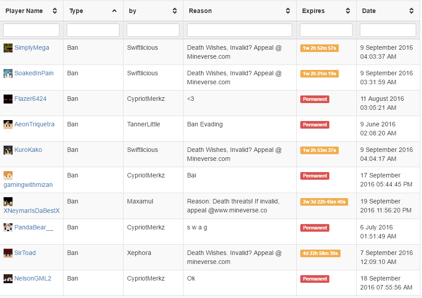Sort table by Player Name column

click(x=55, y=11)
